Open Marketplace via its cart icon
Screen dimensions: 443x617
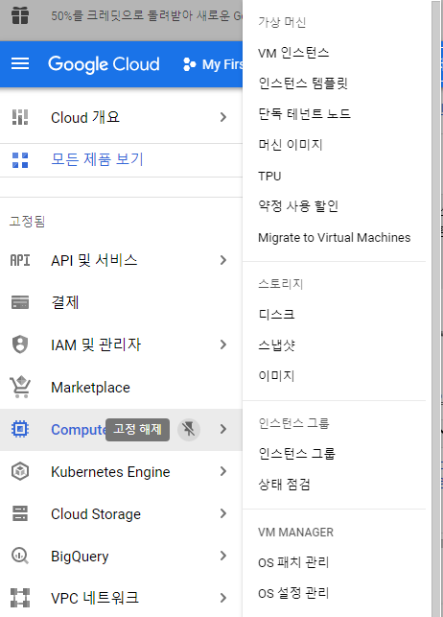20,387
